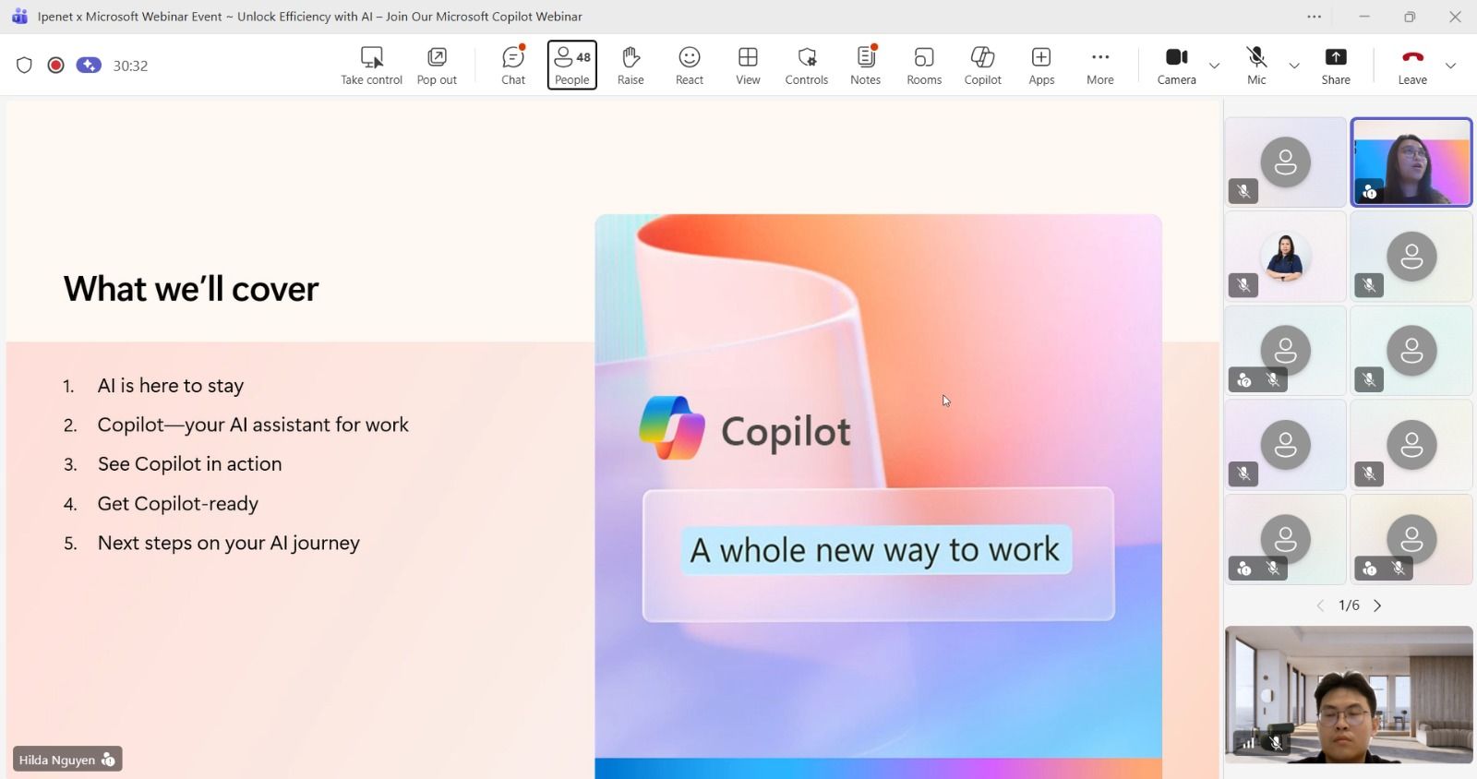Toggle the People participants list
This screenshot has height=779, width=1477.
[572, 65]
